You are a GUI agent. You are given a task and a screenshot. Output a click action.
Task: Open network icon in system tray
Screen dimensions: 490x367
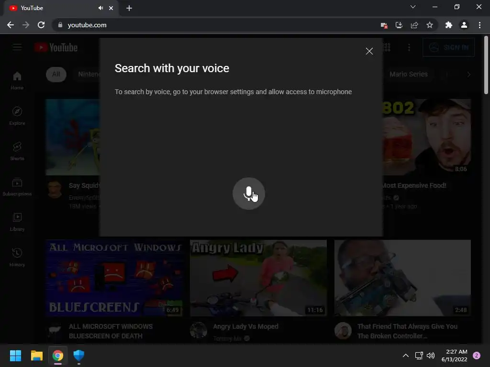419,356
